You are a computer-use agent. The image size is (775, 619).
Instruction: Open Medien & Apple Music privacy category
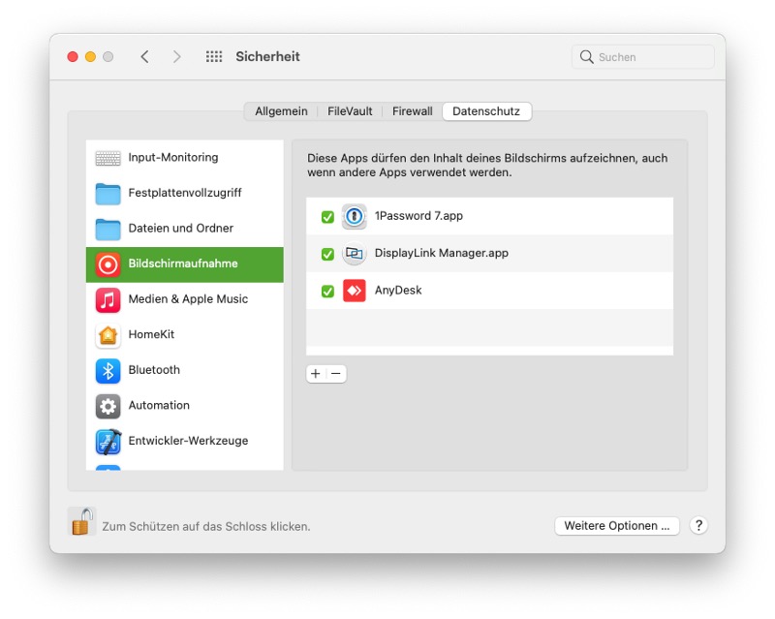[x=188, y=299]
